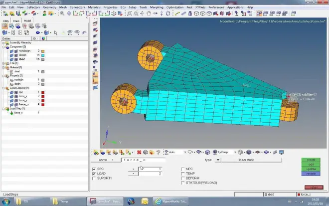Click the cyan color swatch for design component

click(x=43, y=55)
